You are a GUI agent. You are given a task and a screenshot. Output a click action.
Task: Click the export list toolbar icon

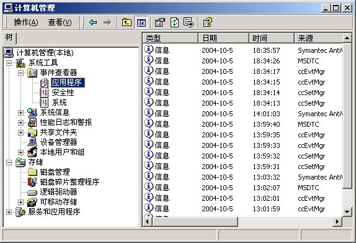(x=189, y=22)
